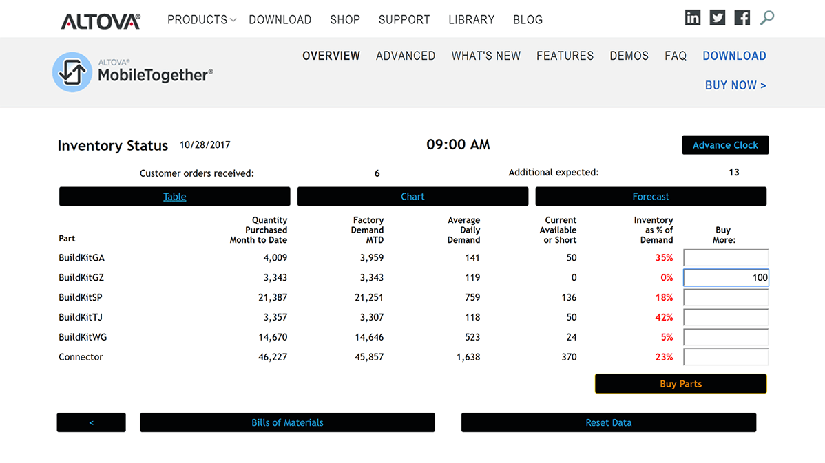
Task: Open Bills of Materials
Action: (x=287, y=422)
